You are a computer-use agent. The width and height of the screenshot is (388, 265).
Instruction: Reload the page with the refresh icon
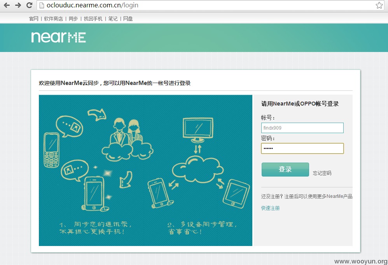29,5
